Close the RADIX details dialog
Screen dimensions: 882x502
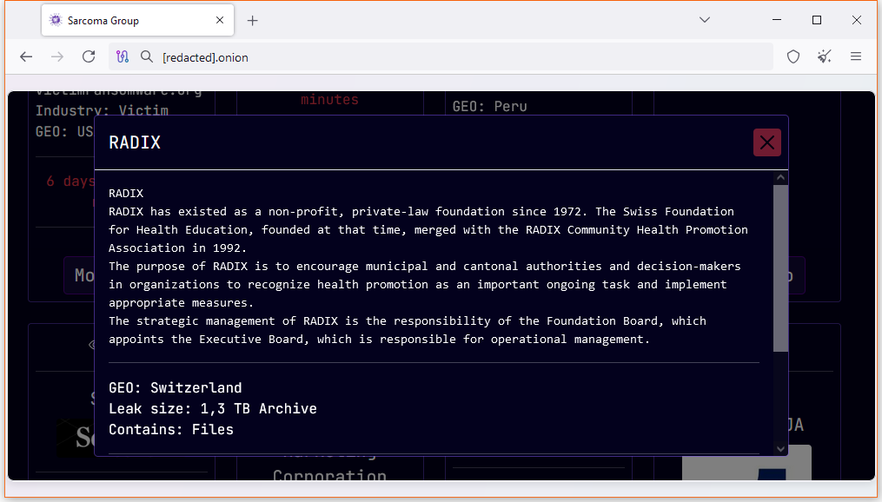tap(766, 142)
